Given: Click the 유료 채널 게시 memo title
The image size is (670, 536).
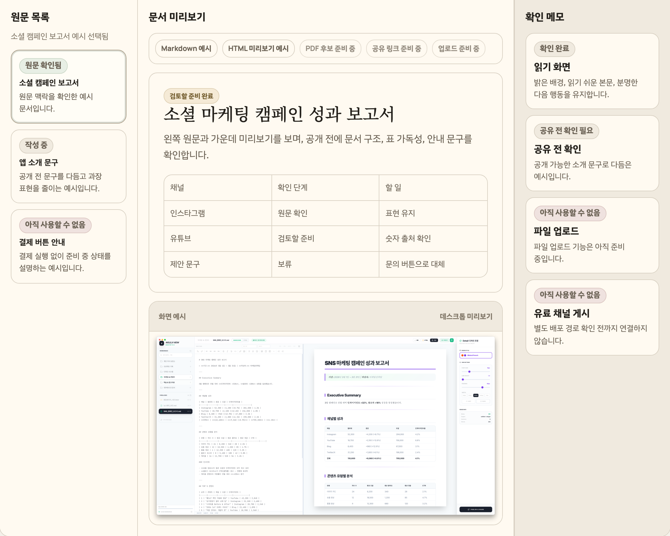Looking at the screenshot, I should 562,313.
